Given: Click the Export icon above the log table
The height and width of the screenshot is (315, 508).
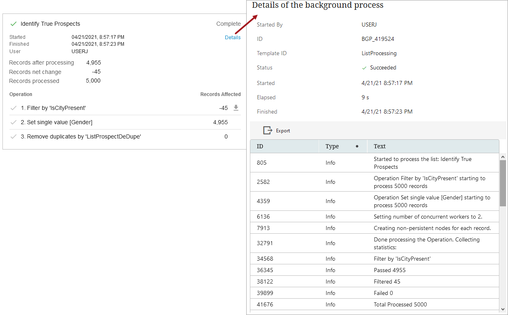Looking at the screenshot, I should (x=267, y=130).
